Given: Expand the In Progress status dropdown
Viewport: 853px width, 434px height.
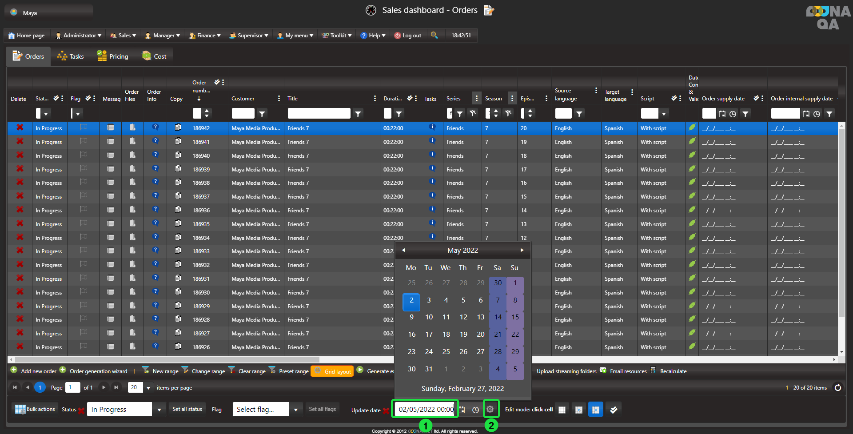Looking at the screenshot, I should point(159,410).
